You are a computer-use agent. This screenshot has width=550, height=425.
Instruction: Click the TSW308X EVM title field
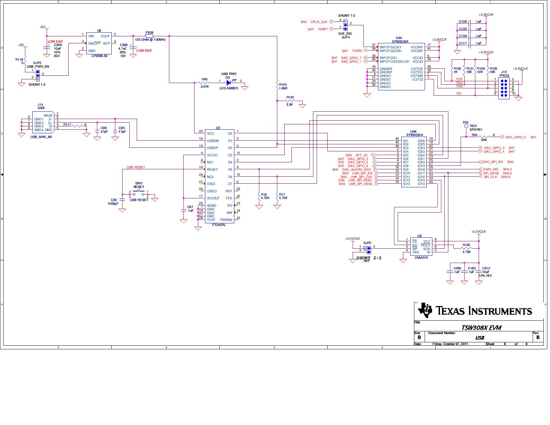click(481, 328)
